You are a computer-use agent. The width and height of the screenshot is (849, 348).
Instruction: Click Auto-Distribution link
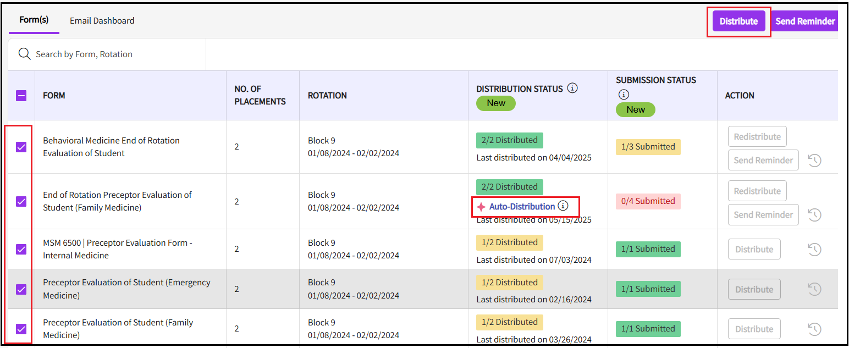[x=522, y=207]
